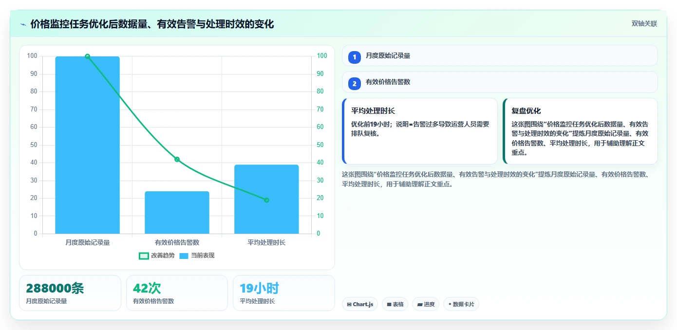Select the Chart.js tag
The image size is (677, 330).
(x=360, y=304)
